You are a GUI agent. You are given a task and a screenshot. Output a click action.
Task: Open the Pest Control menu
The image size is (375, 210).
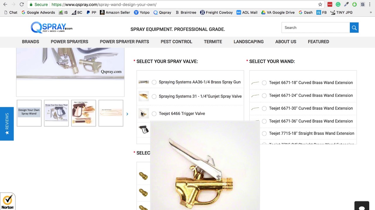(176, 42)
